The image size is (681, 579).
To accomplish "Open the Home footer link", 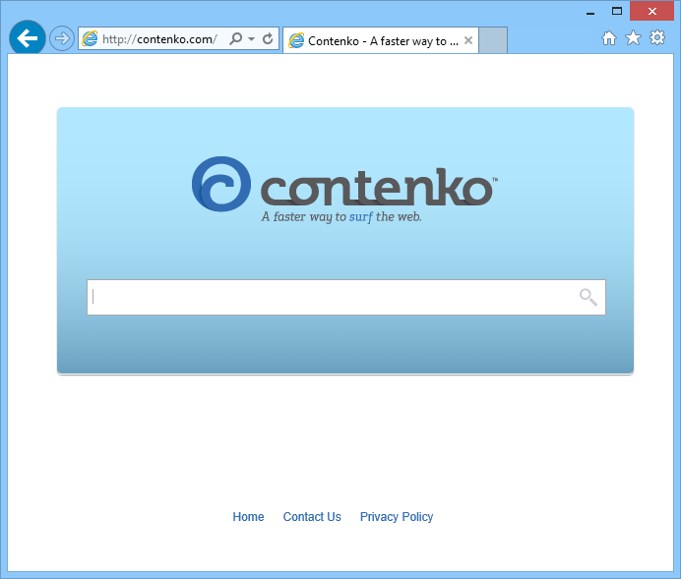I will tap(248, 516).
